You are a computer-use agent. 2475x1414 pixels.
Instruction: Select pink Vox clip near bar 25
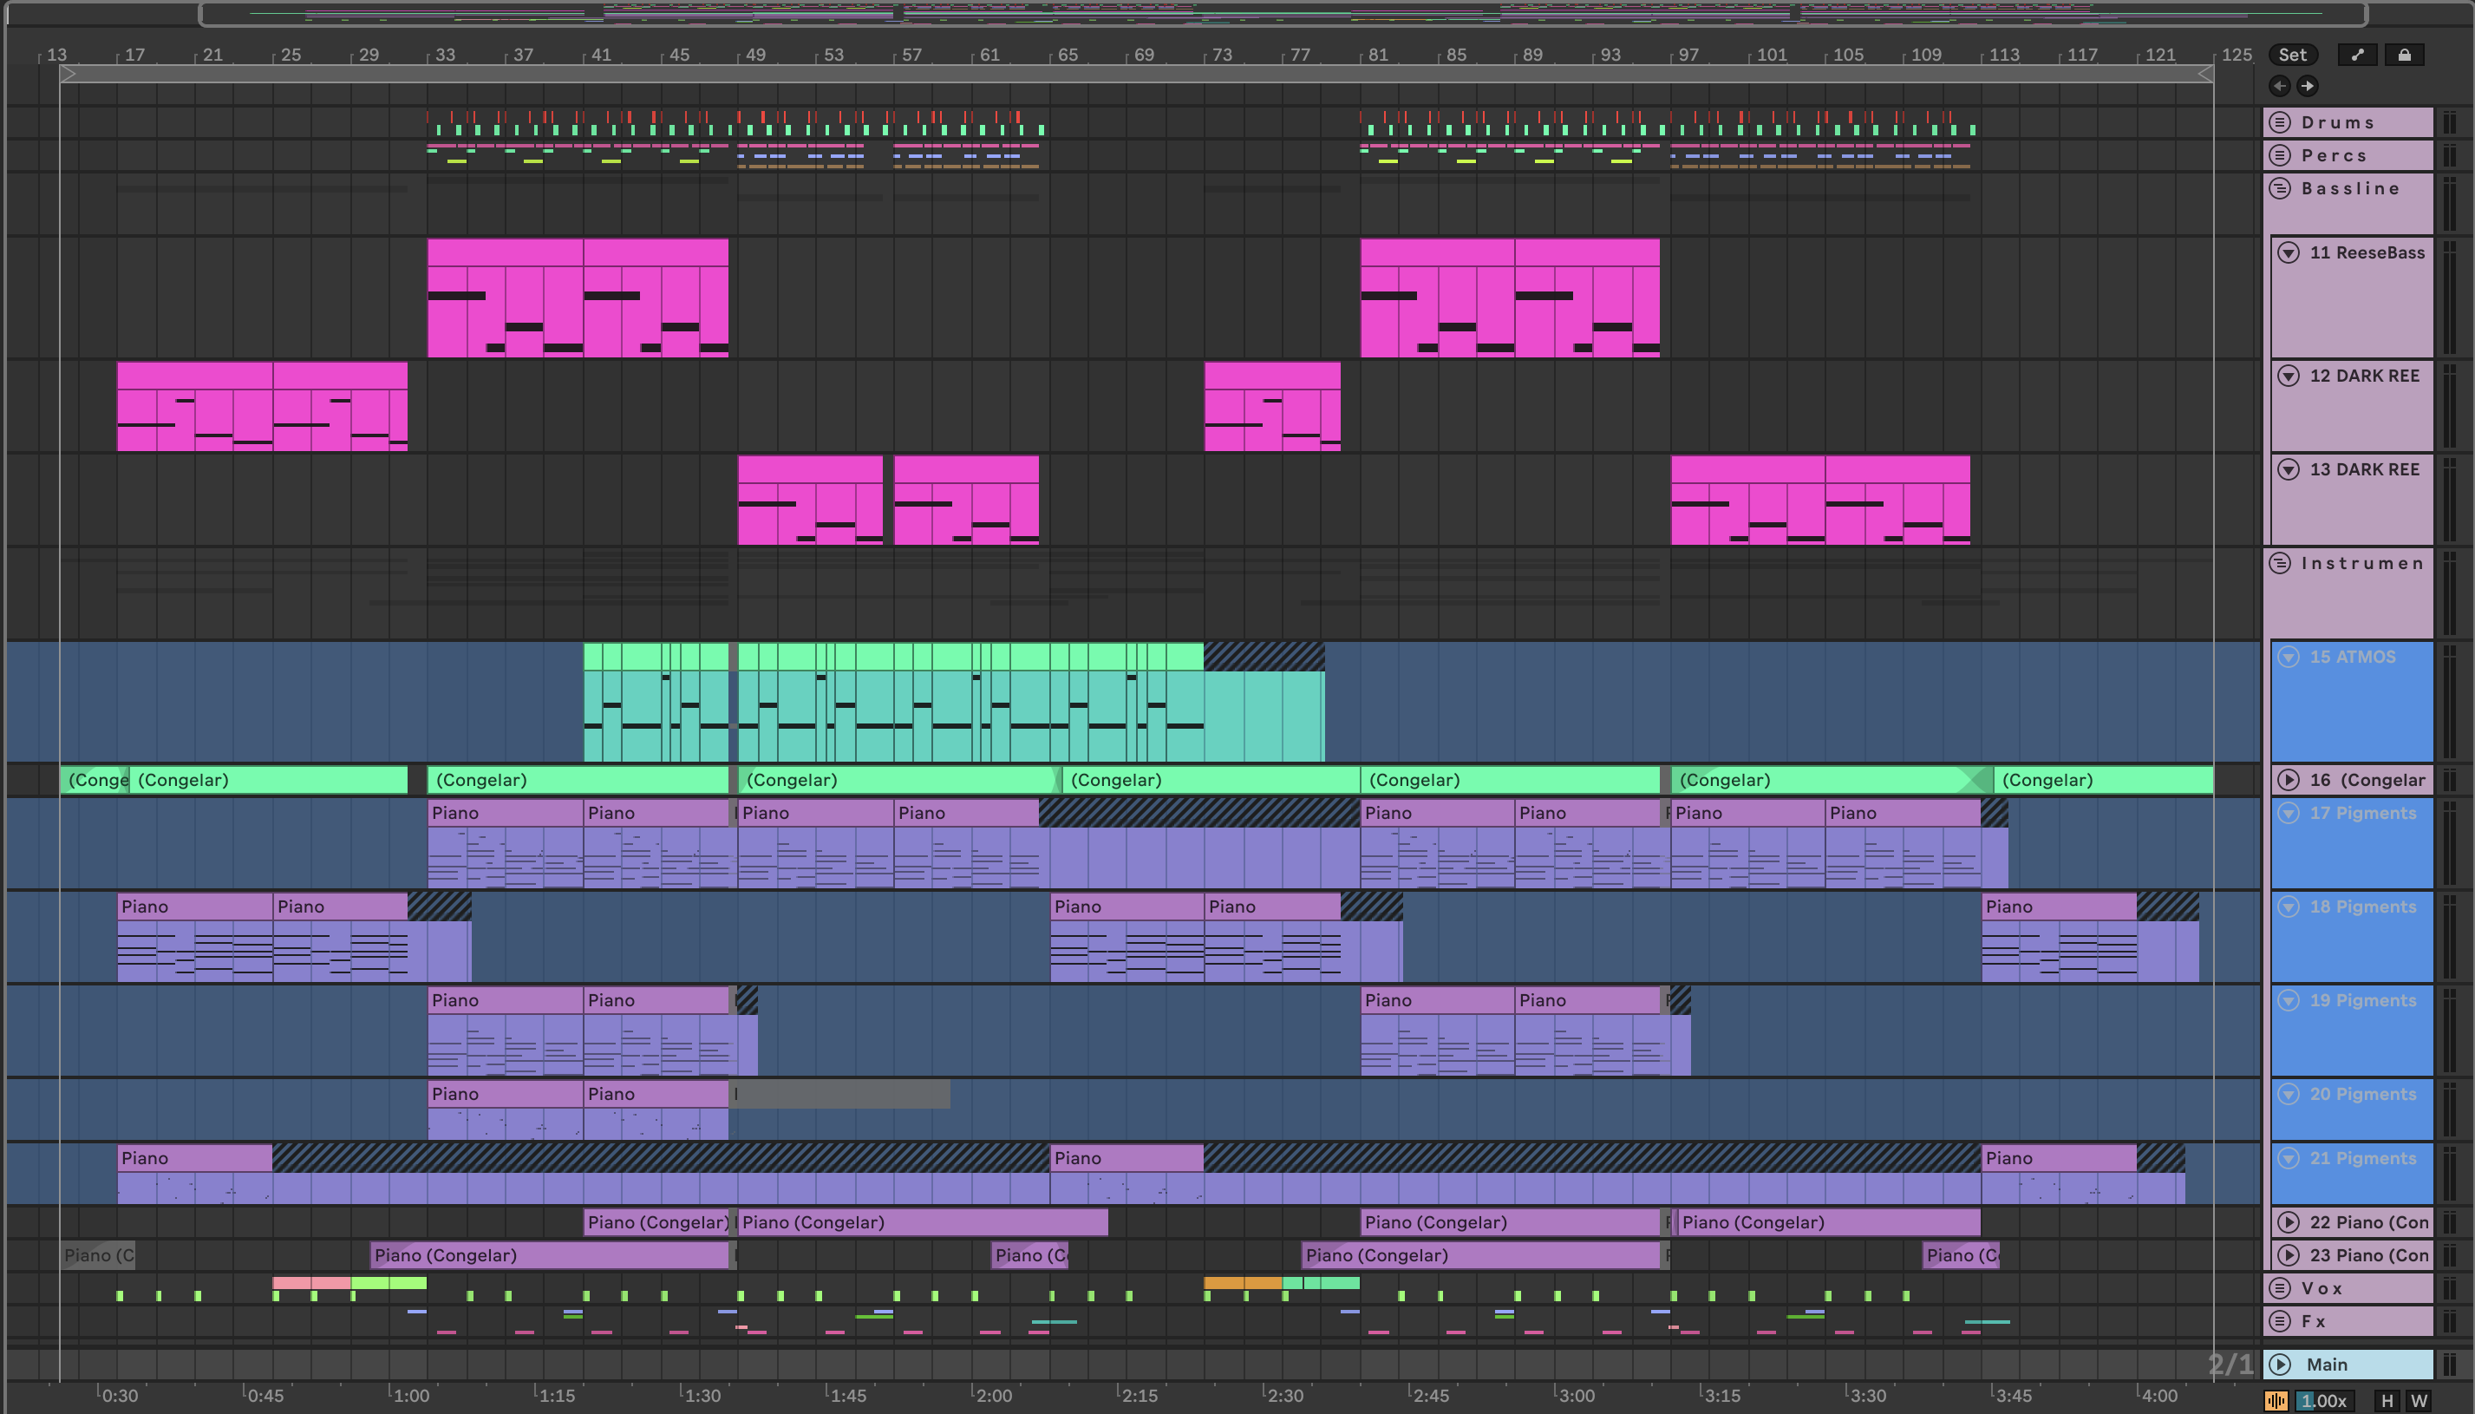coord(311,1283)
